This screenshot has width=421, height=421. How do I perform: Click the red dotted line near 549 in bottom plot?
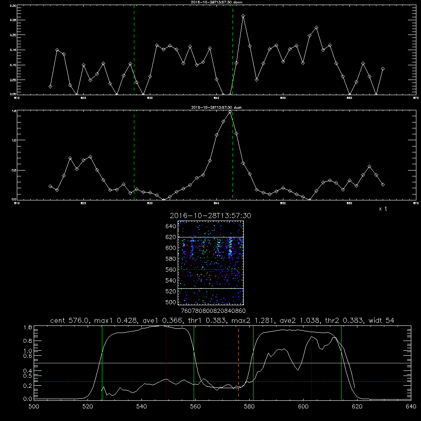[166, 362]
